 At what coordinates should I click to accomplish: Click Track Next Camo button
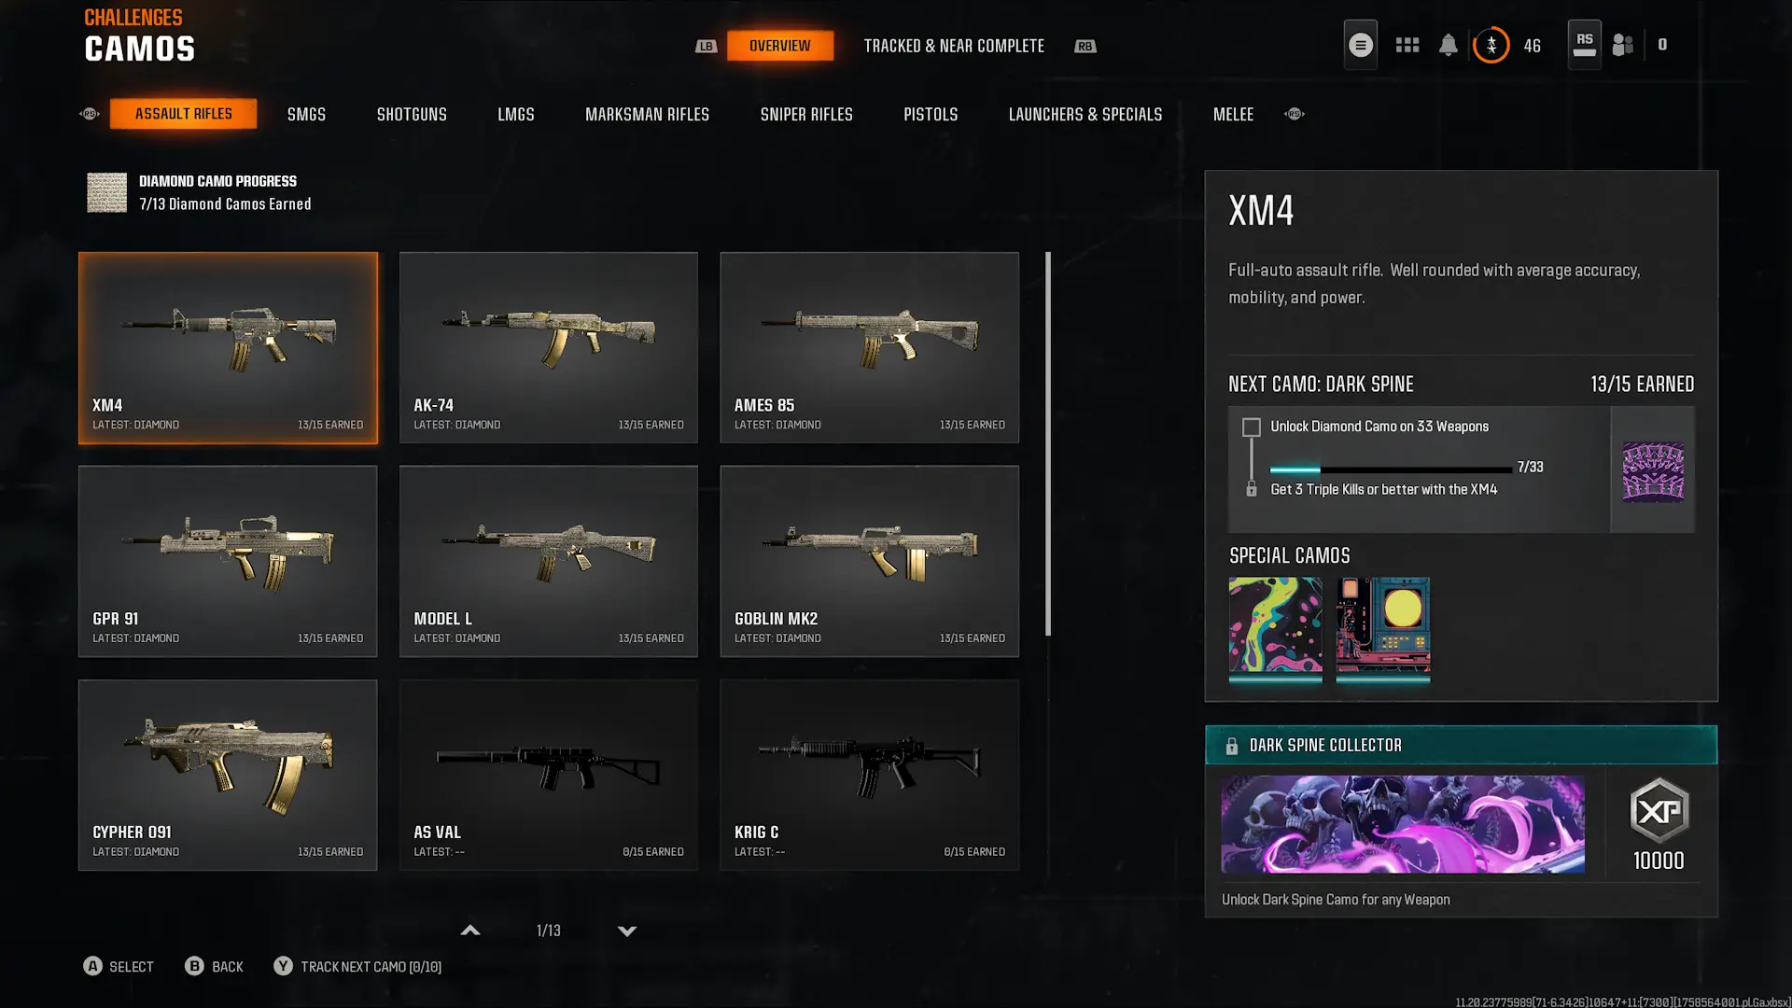tap(357, 967)
